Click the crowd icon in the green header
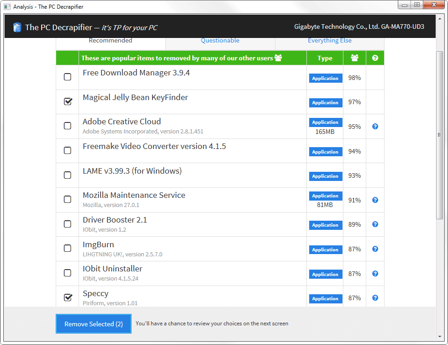 pyautogui.click(x=354, y=58)
